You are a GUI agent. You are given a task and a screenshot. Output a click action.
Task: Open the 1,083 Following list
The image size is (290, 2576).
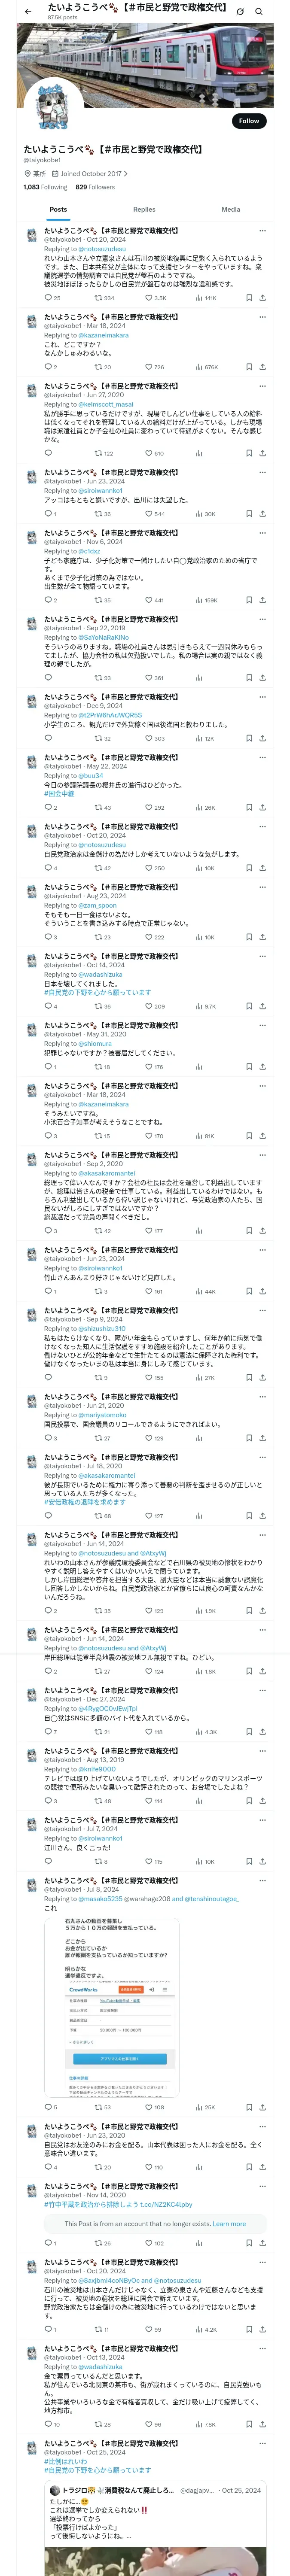point(45,187)
